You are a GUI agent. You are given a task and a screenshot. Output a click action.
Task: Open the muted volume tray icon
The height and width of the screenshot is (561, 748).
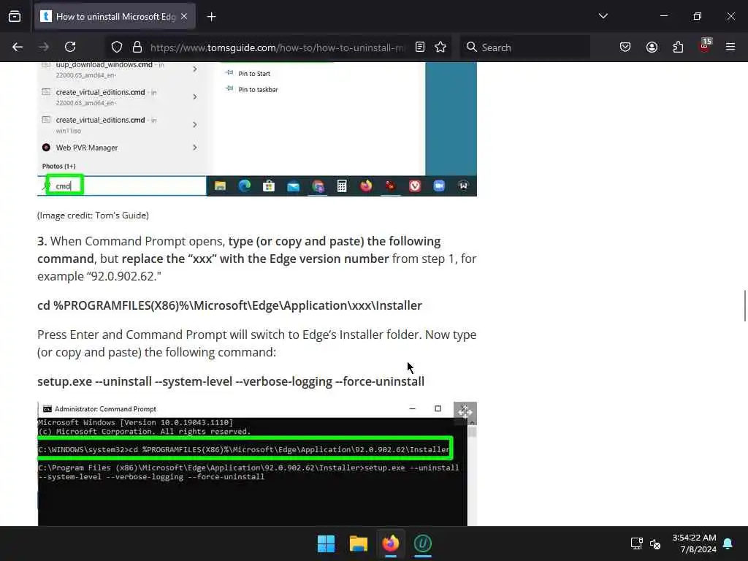pyautogui.click(x=655, y=543)
